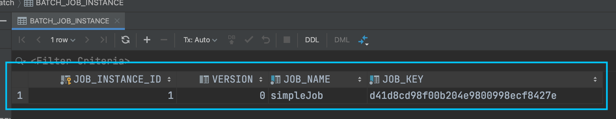Click the DML button
Viewport: 616px width, 119px height.
(x=342, y=40)
